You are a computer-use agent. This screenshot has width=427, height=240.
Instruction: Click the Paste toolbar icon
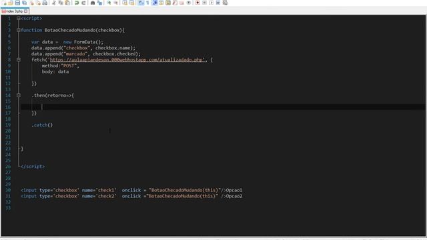[x=67, y=3]
